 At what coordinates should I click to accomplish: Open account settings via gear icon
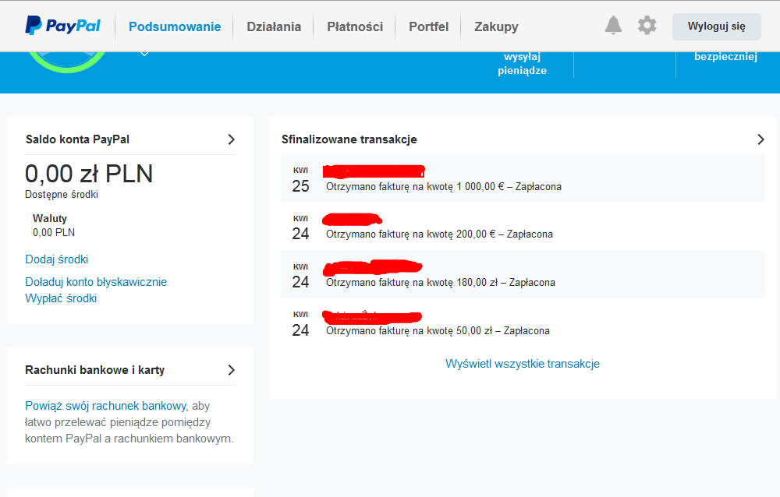pos(647,26)
